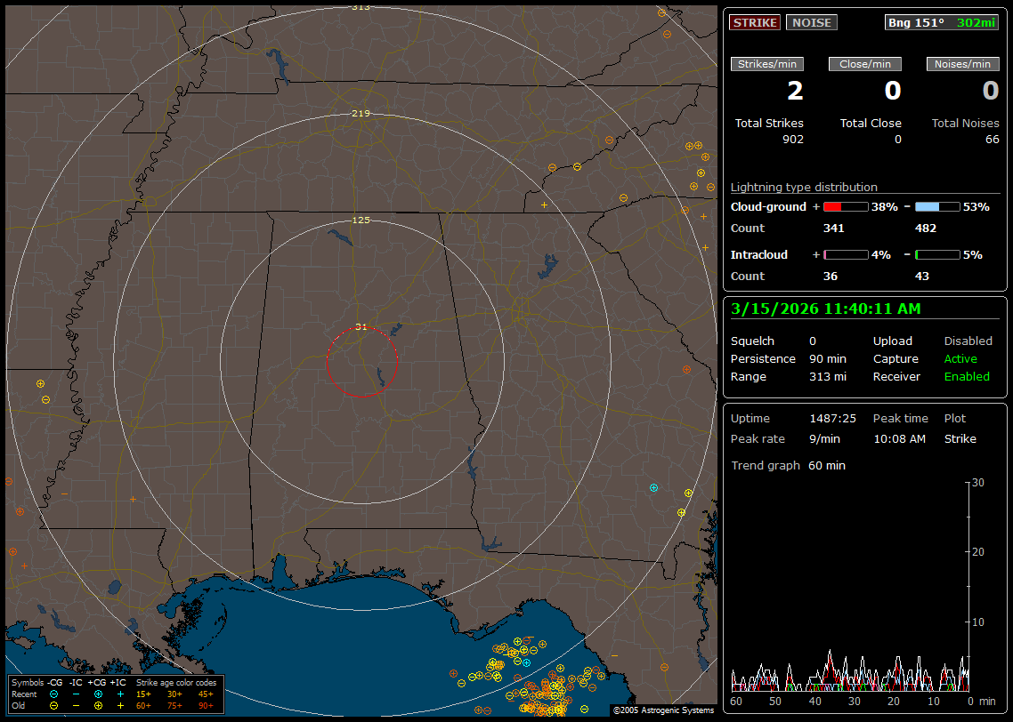Click the Capture Active status text

[x=960, y=358]
